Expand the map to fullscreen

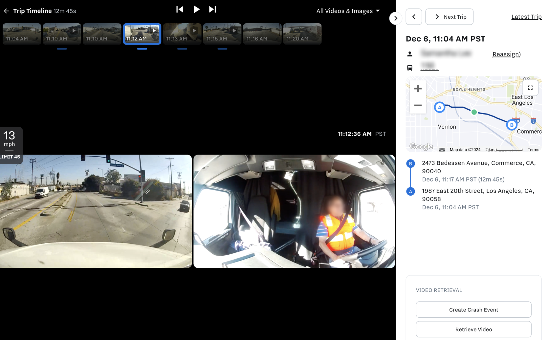tap(530, 88)
